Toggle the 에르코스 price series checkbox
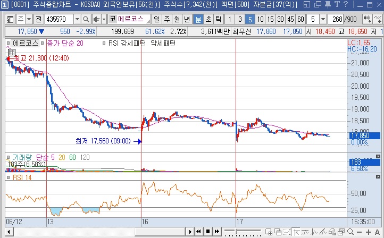This screenshot has height=238, width=384. (x=8, y=43)
